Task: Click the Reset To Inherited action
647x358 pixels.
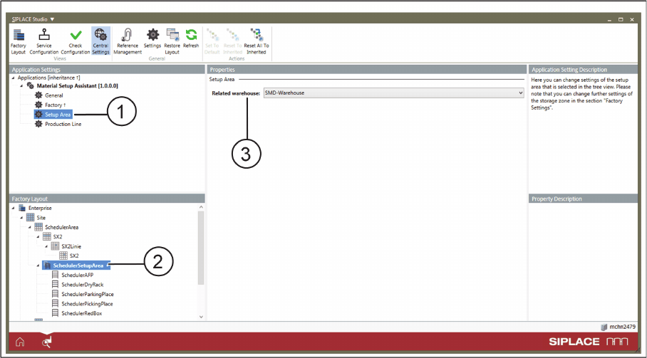Action: (233, 41)
